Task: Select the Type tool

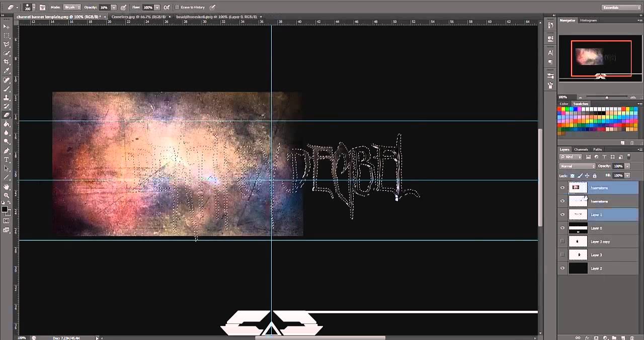Action: tap(7, 159)
